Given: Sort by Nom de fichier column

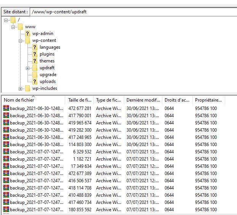Looking at the screenshot, I should pyautogui.click(x=33, y=100).
